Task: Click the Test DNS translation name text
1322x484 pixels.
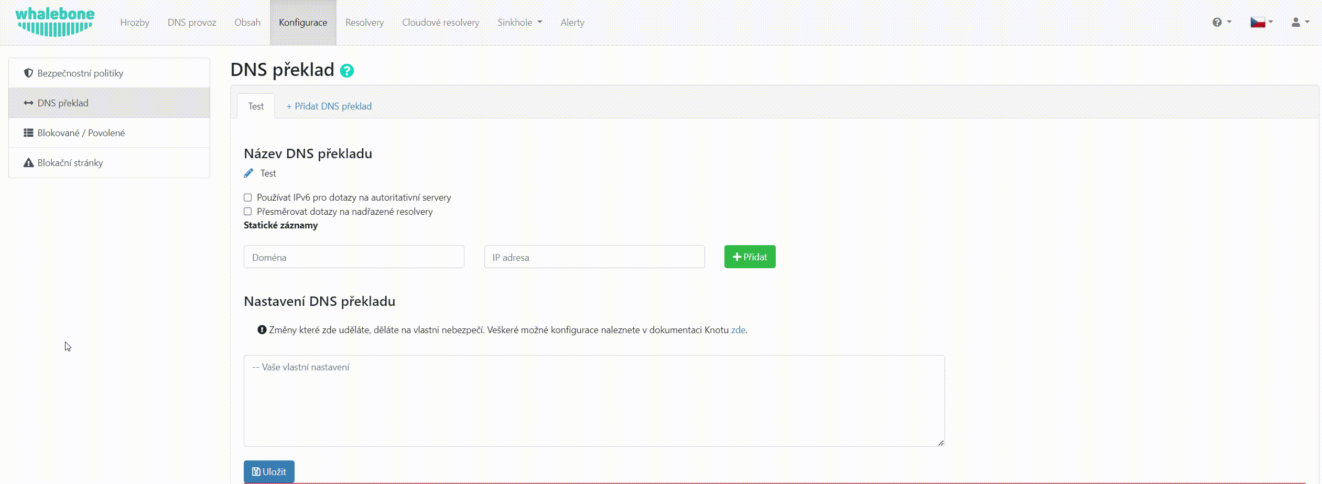Action: [x=268, y=173]
